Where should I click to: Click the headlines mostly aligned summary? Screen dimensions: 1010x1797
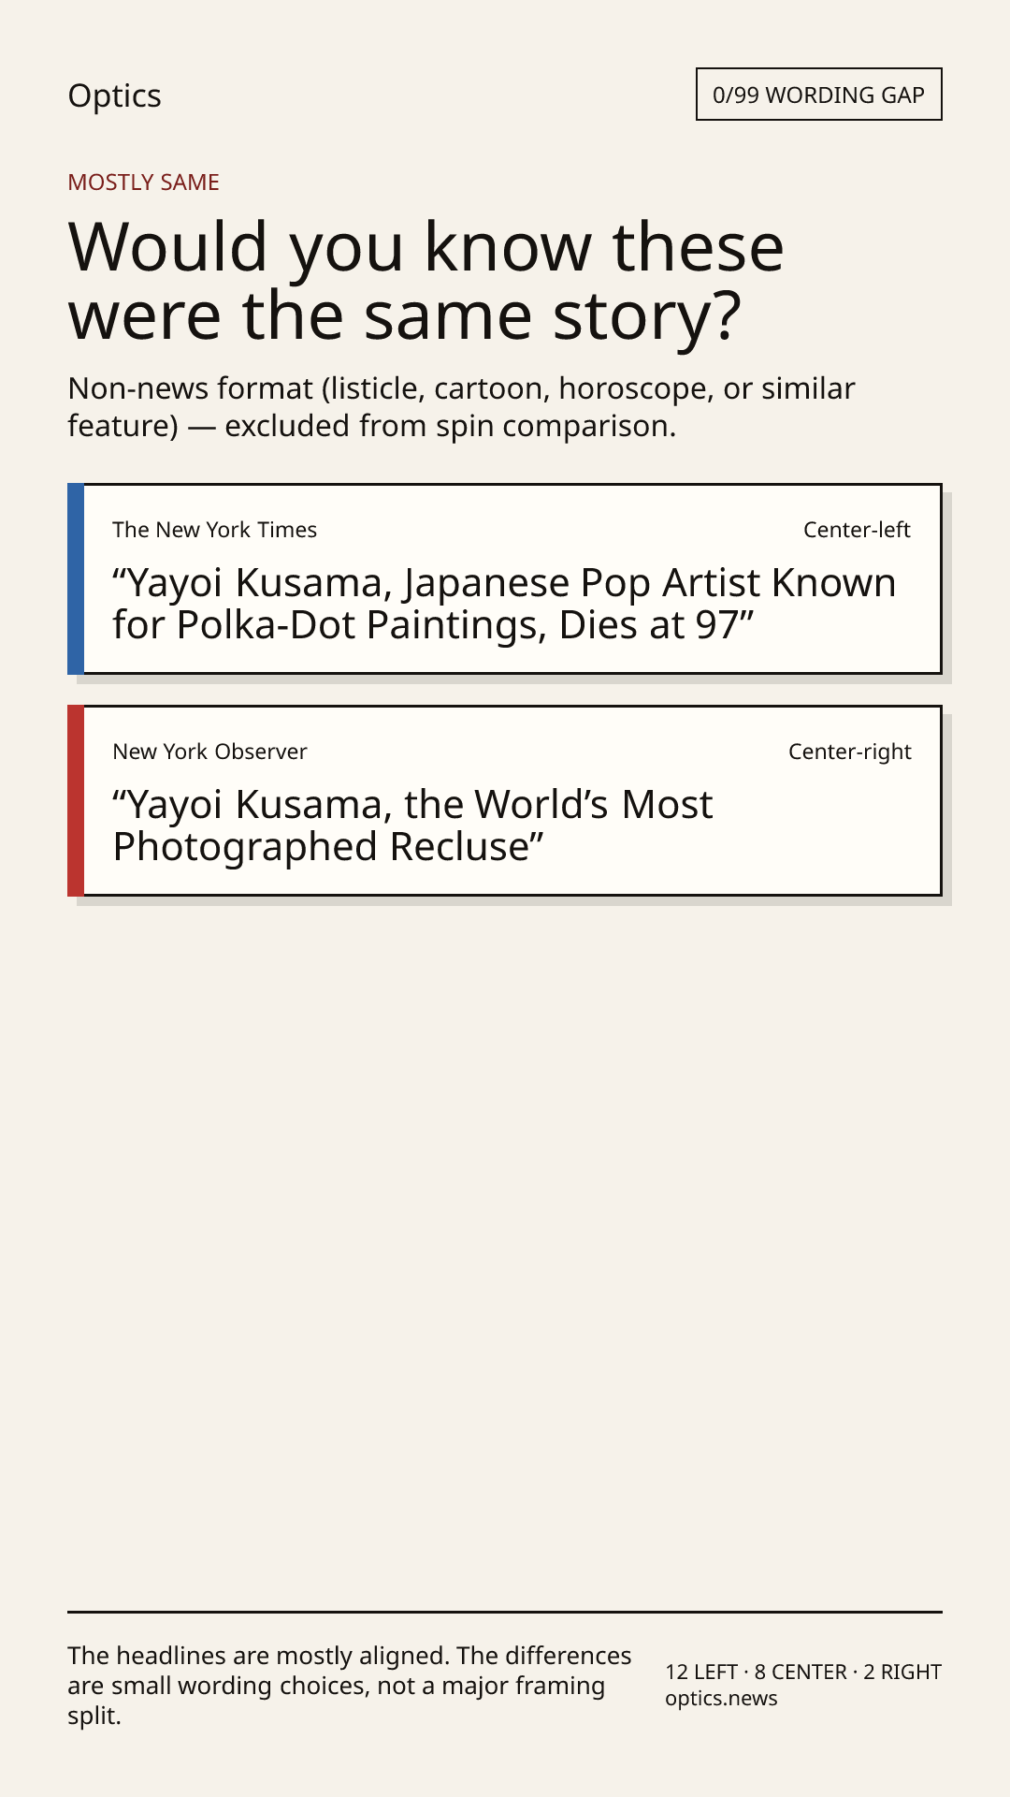pos(349,1686)
